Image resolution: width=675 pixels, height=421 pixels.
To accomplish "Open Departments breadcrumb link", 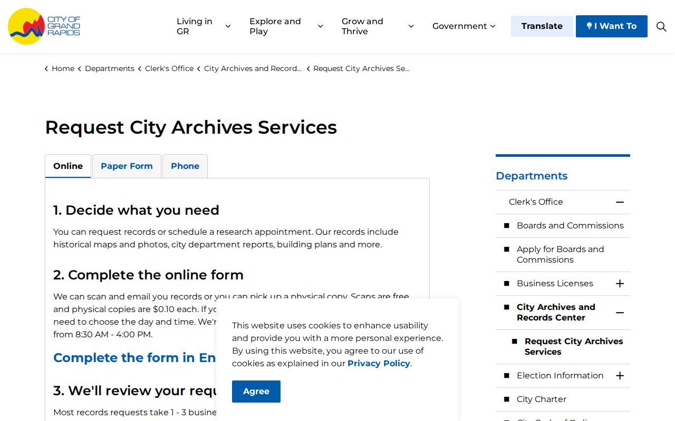I will click(110, 68).
